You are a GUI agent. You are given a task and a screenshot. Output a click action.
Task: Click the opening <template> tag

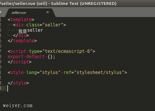point(21,19)
